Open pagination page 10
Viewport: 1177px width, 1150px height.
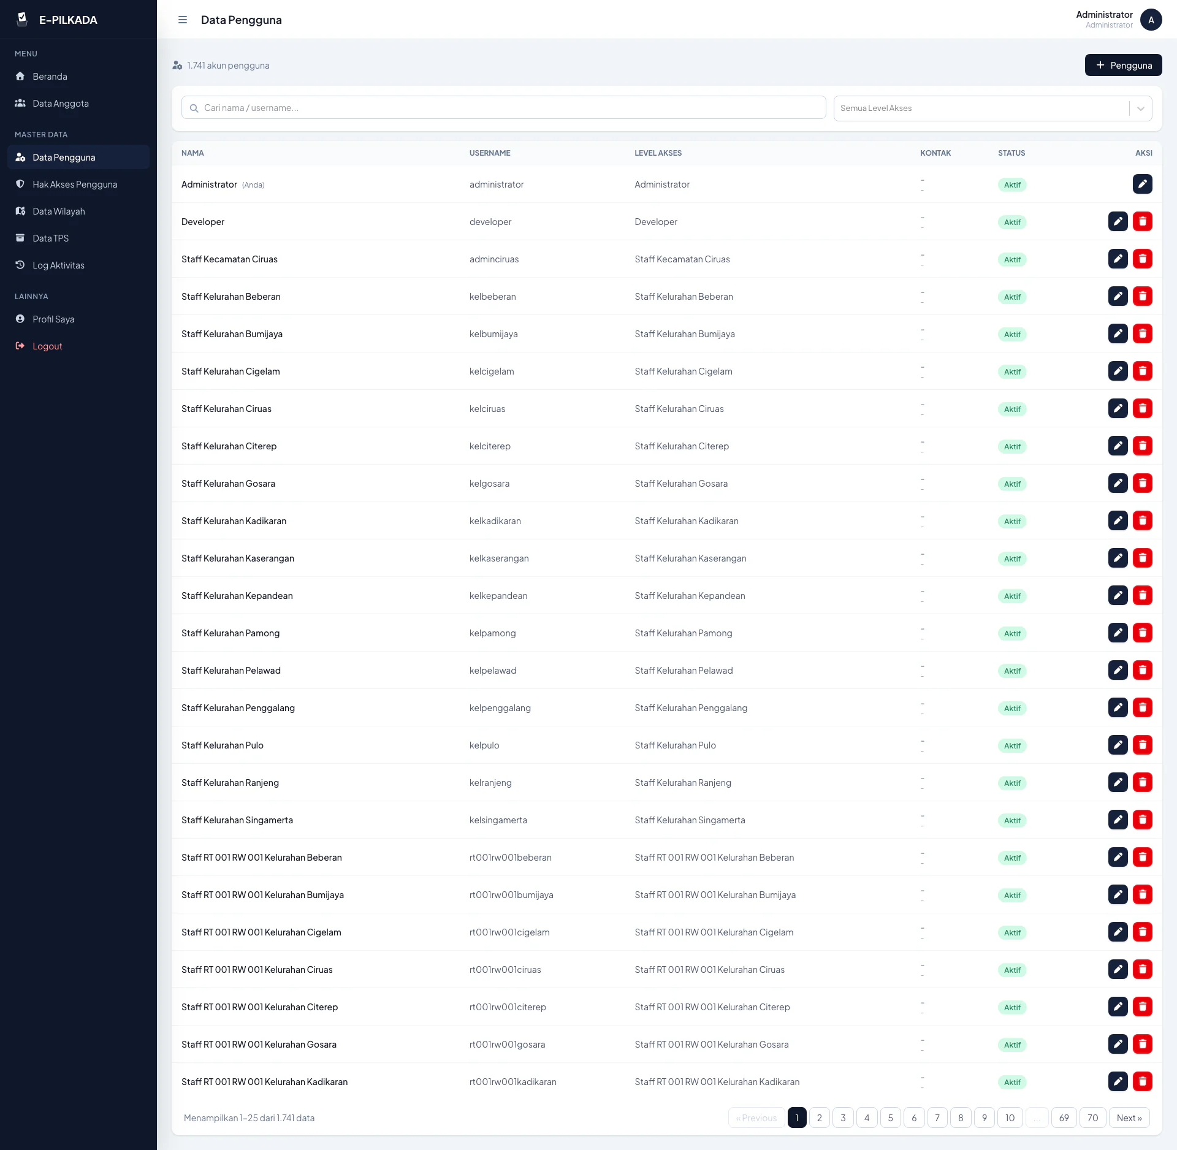[x=1010, y=1118]
